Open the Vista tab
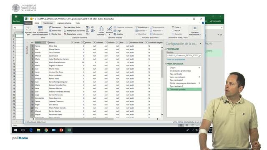The width and height of the screenshot is (267, 150). 78,23
